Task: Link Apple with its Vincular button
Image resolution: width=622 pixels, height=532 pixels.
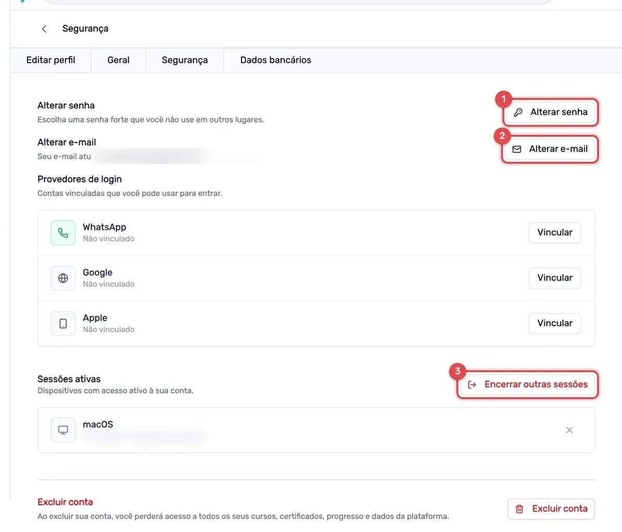Action: pyautogui.click(x=555, y=323)
